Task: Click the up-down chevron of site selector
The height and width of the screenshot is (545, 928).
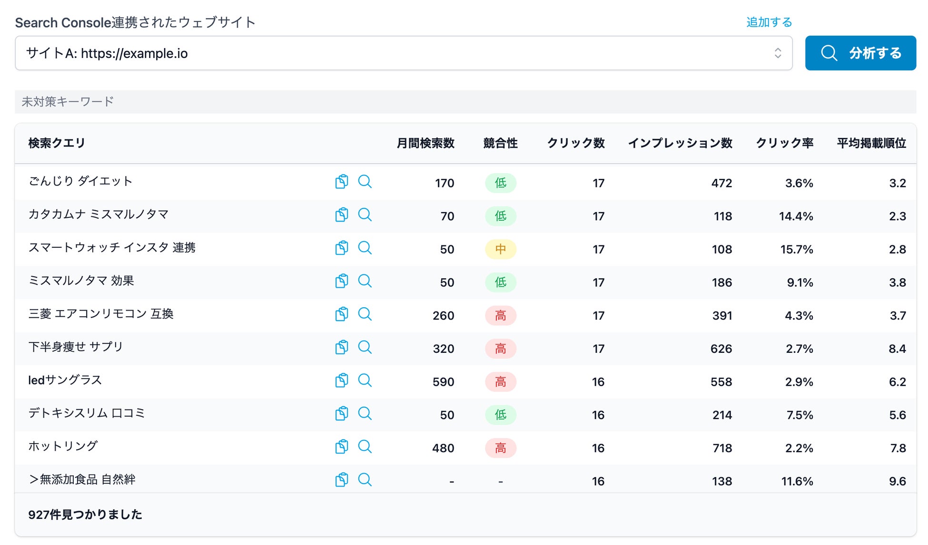Action: pyautogui.click(x=778, y=53)
